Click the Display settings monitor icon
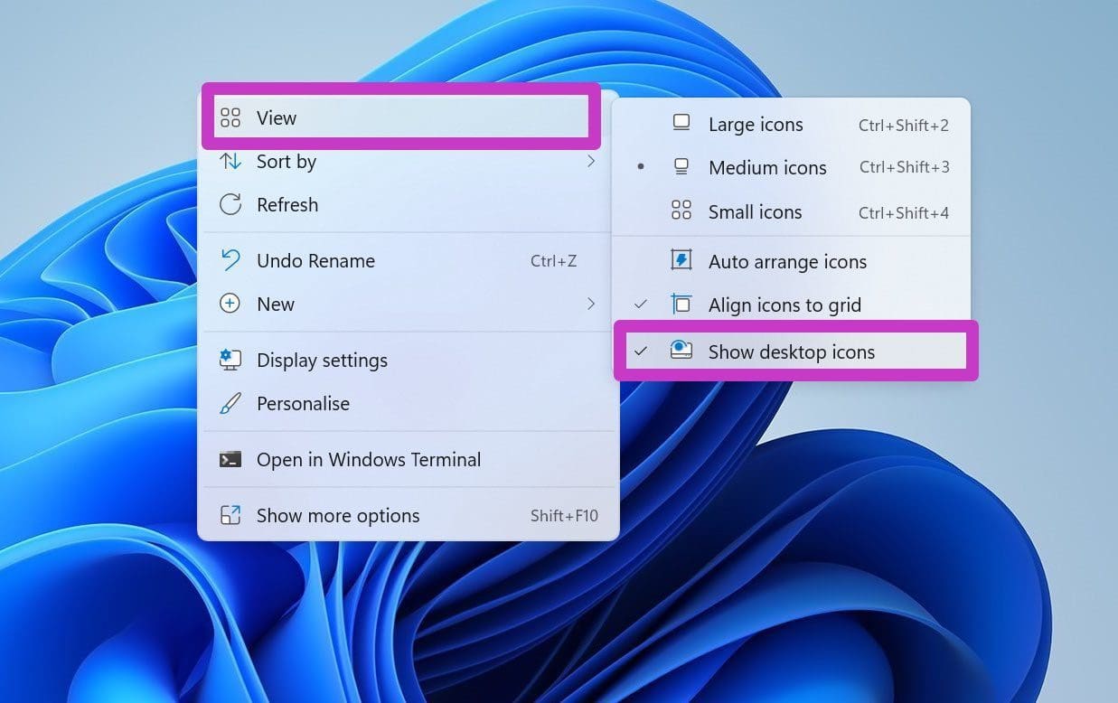This screenshot has height=703, width=1118. (230, 360)
